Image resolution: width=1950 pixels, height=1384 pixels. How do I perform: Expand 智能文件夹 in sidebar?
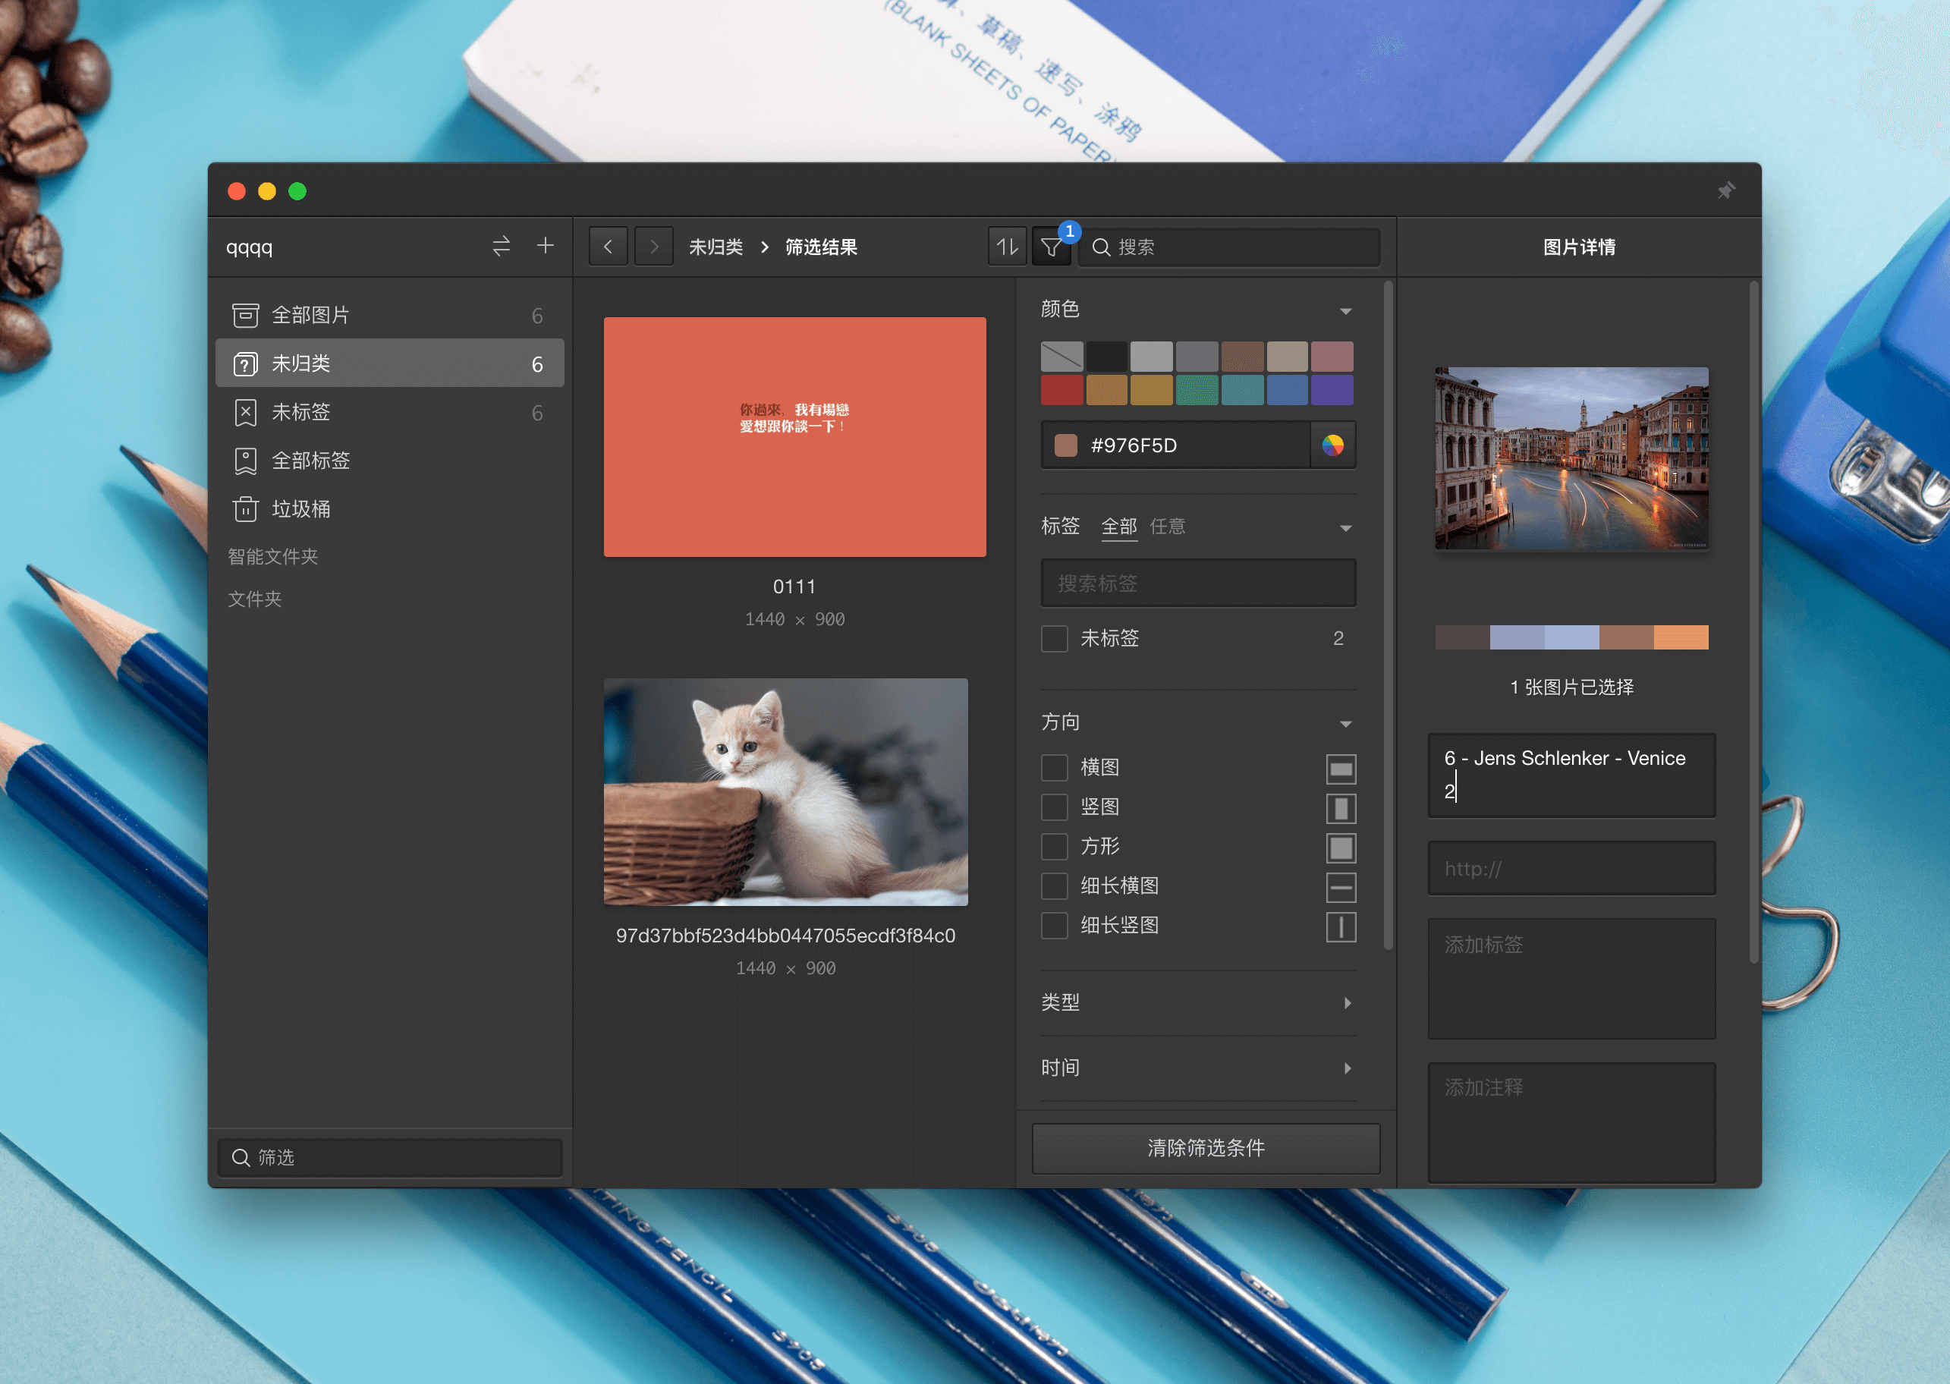[272, 556]
